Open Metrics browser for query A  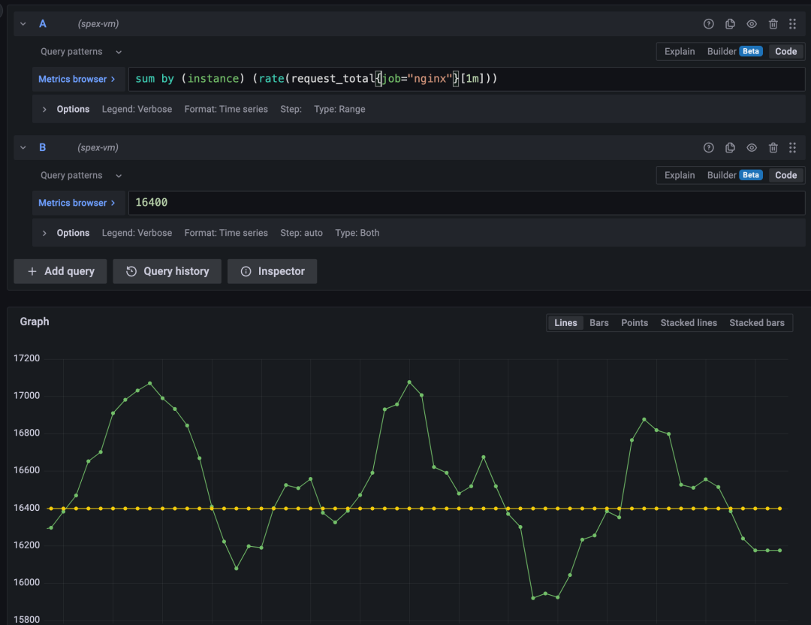point(78,79)
